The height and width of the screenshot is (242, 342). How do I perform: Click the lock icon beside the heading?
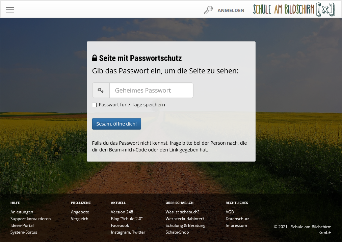click(95, 58)
